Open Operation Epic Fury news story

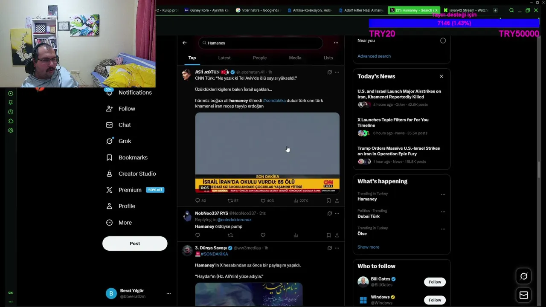tap(401, 155)
